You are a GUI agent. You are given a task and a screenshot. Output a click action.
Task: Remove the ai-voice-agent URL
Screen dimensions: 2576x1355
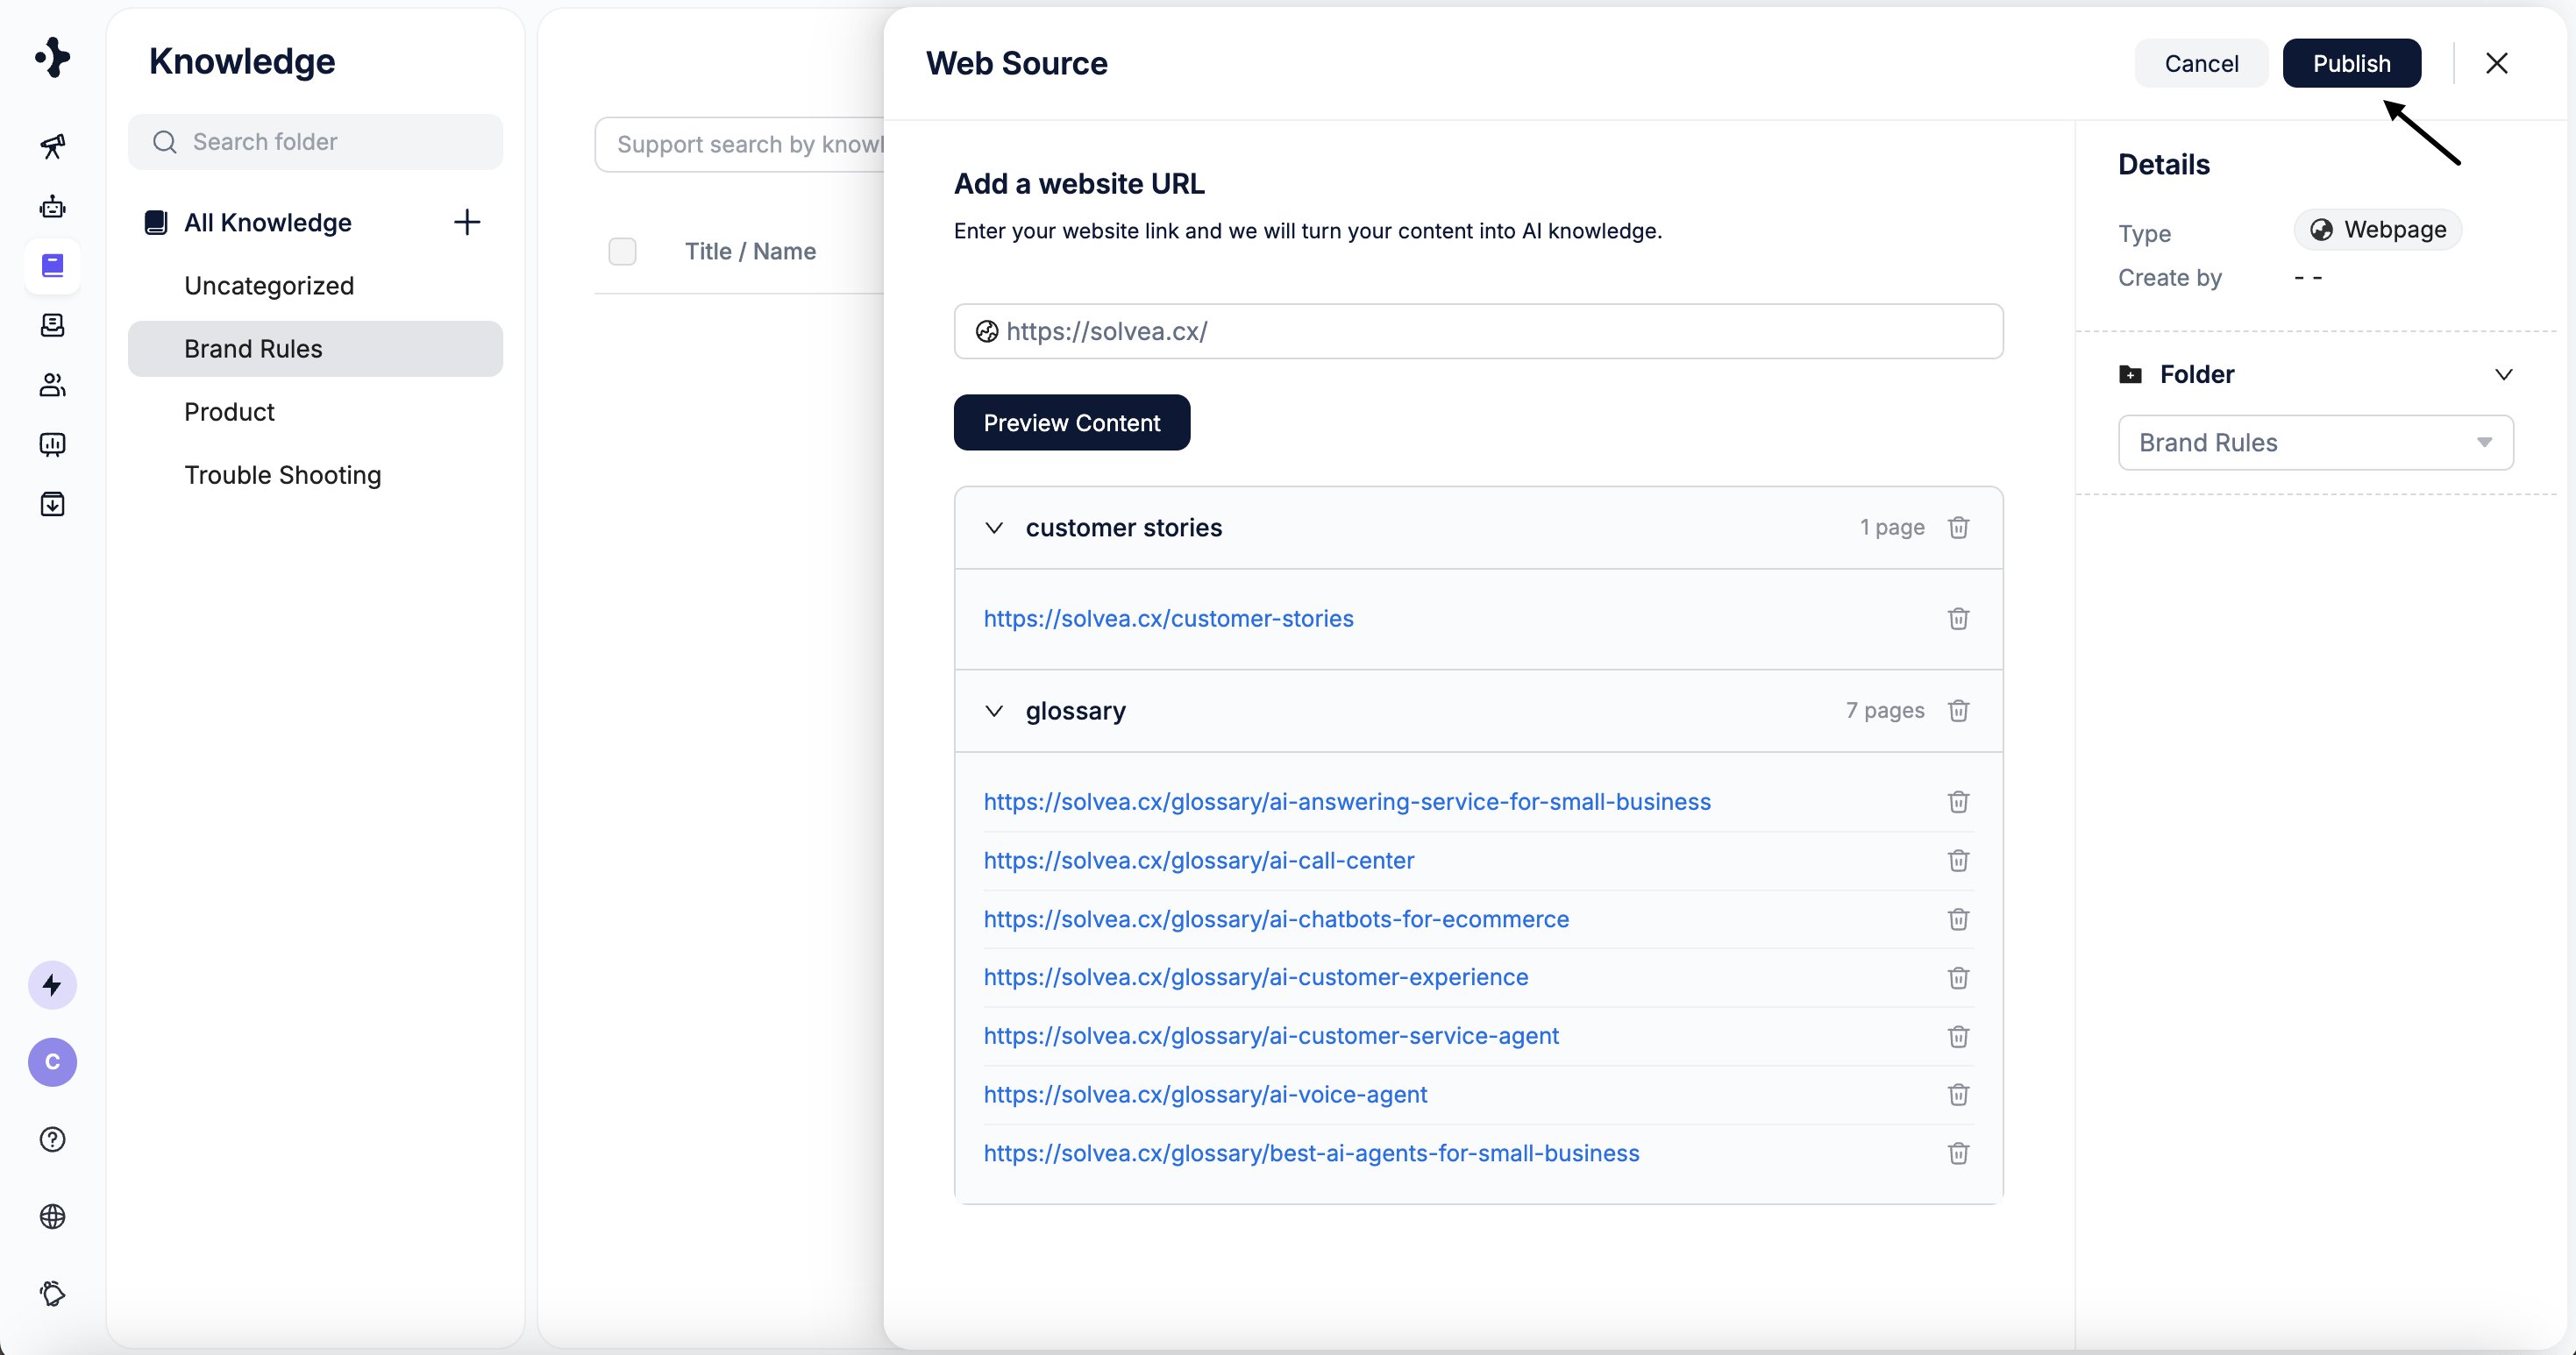[x=1958, y=1096]
